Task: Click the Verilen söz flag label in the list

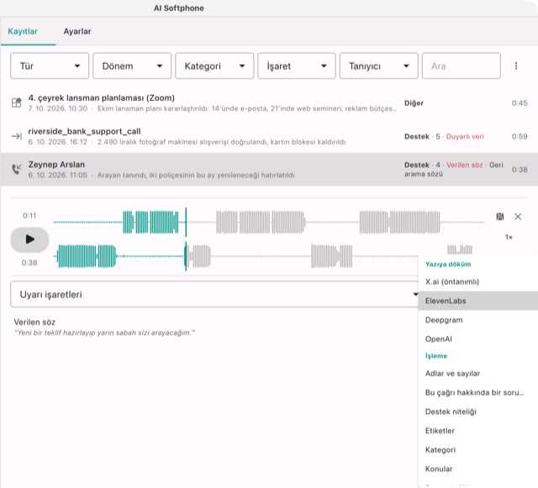Action: (464, 165)
